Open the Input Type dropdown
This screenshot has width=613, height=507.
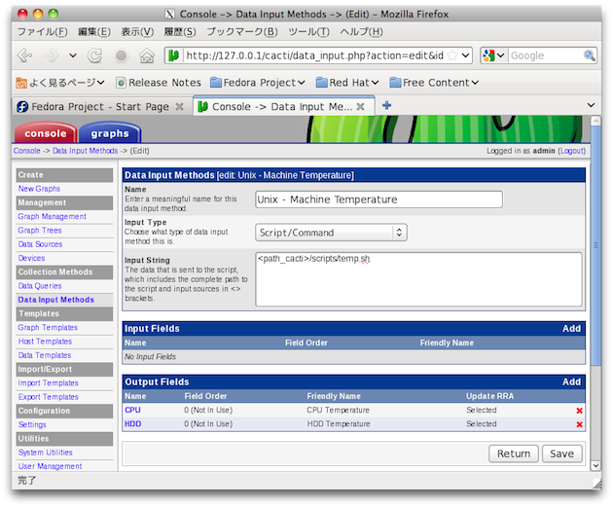(331, 233)
